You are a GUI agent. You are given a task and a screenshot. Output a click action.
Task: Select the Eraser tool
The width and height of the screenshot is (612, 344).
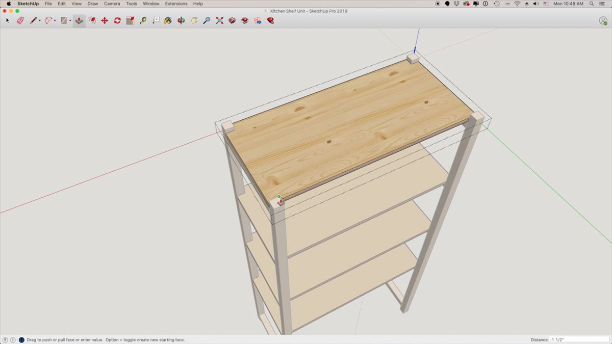[20, 20]
